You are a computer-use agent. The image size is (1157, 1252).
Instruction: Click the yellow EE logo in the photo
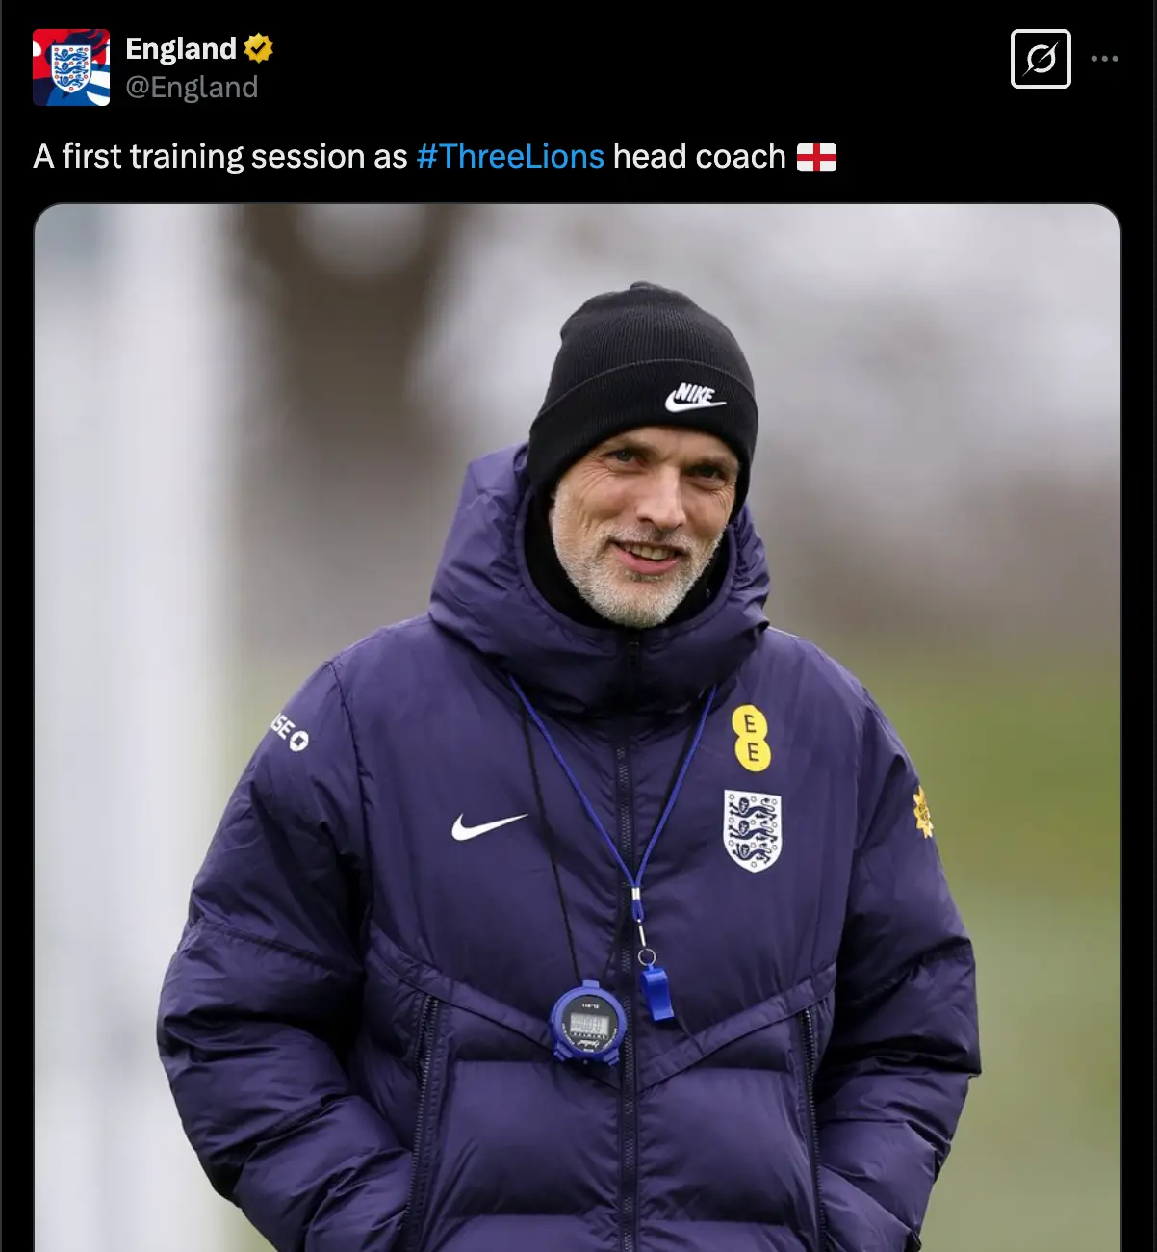coord(756,737)
